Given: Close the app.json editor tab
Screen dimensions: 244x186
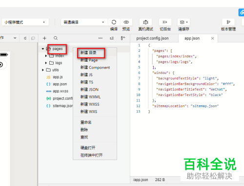Looking at the screenshot, I should (212, 38).
